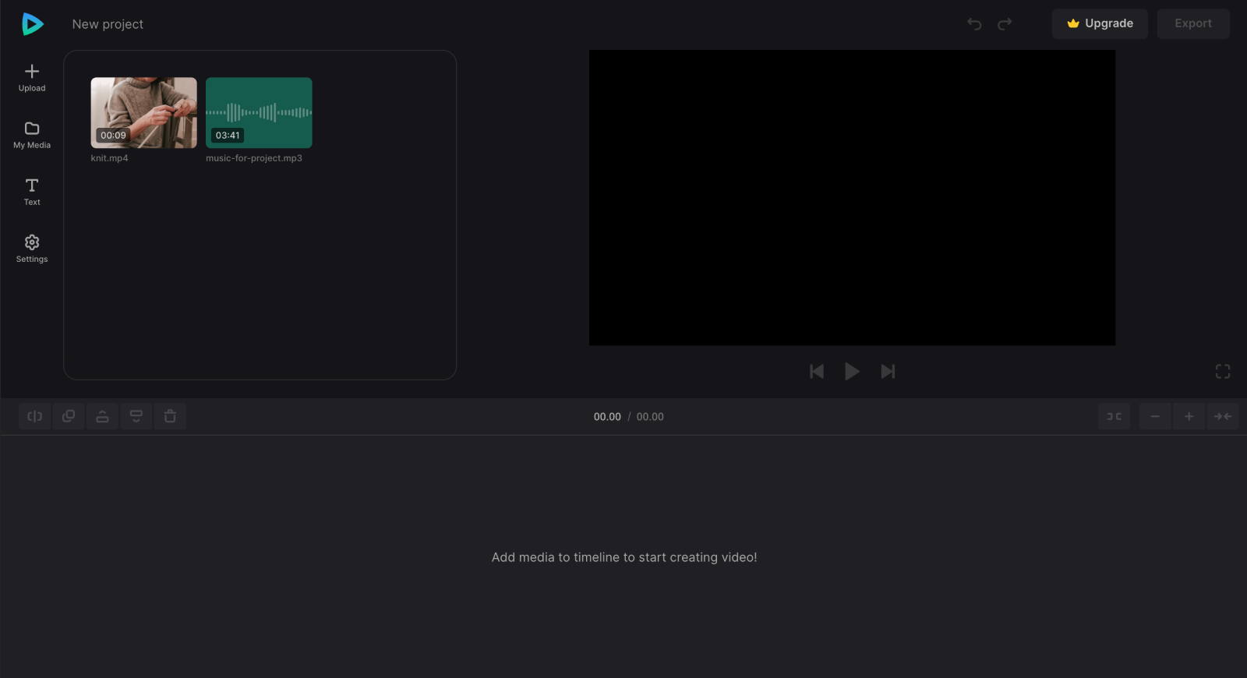Click the app logo icon
The height and width of the screenshot is (678, 1247).
(33, 24)
